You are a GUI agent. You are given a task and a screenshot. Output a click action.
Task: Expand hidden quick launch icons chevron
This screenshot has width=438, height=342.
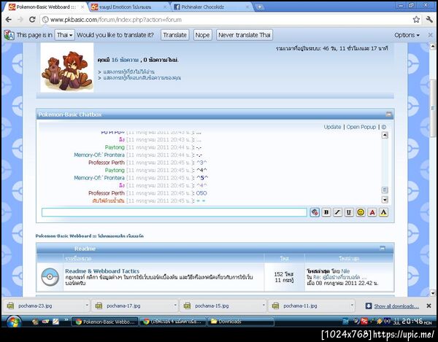66,319
